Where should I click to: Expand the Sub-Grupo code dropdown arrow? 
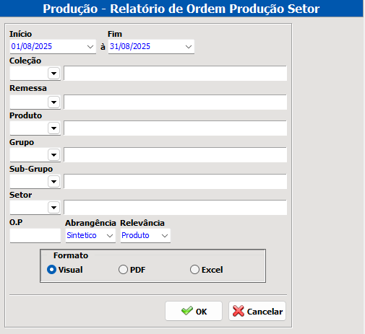(x=53, y=181)
